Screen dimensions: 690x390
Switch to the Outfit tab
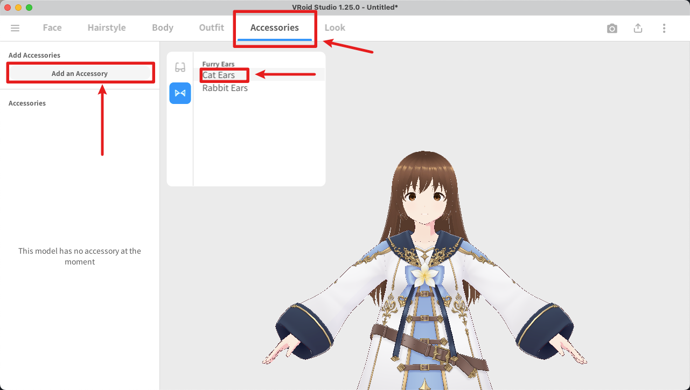pos(211,28)
